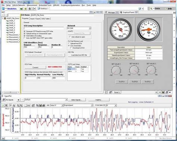Click the SET VALUE 2 knob
Screen dimensions: 177x141
point(134,70)
